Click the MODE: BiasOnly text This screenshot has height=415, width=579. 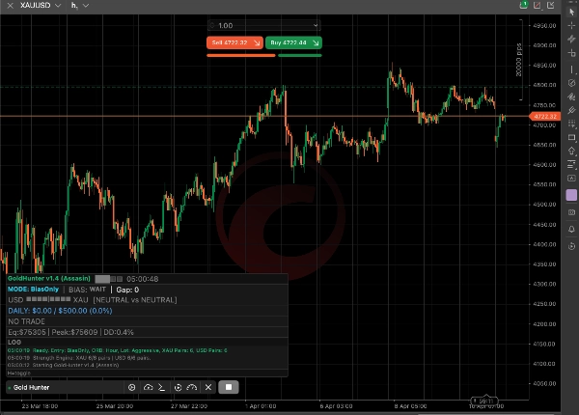(33, 290)
